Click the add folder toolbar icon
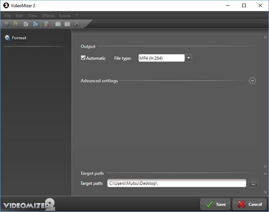 tap(16, 24)
